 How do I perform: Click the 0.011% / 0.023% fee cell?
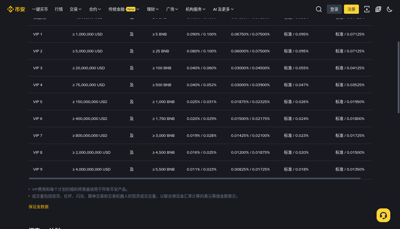(x=202, y=169)
